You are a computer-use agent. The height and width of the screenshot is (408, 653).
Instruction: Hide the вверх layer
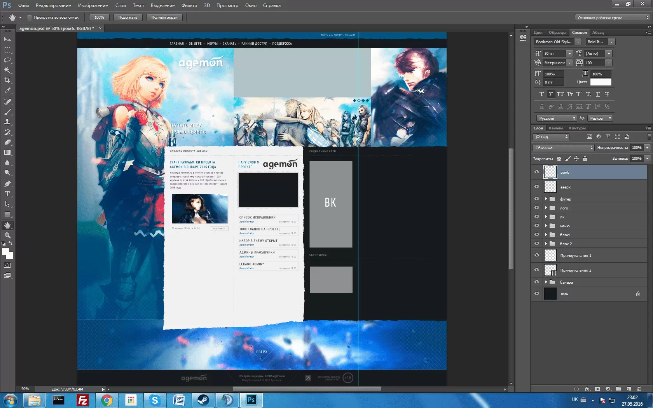click(x=537, y=187)
